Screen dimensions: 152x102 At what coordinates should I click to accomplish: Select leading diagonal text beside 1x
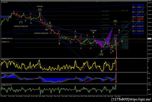(41, 33)
